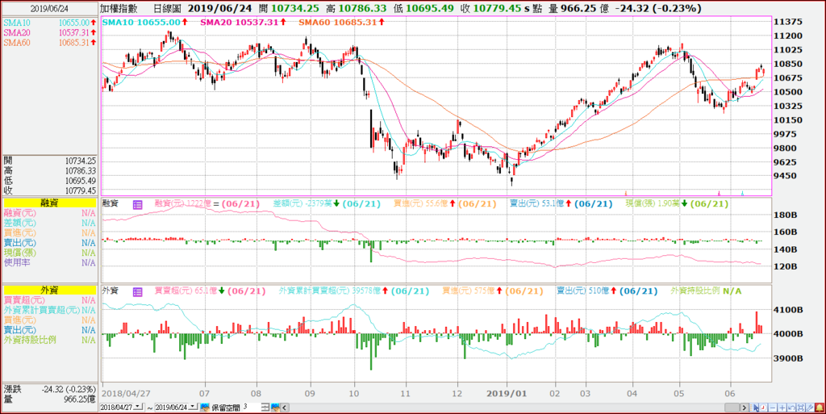Click the yellow alert bell icon
Viewport: 826px width, 414px height.
tap(820, 408)
